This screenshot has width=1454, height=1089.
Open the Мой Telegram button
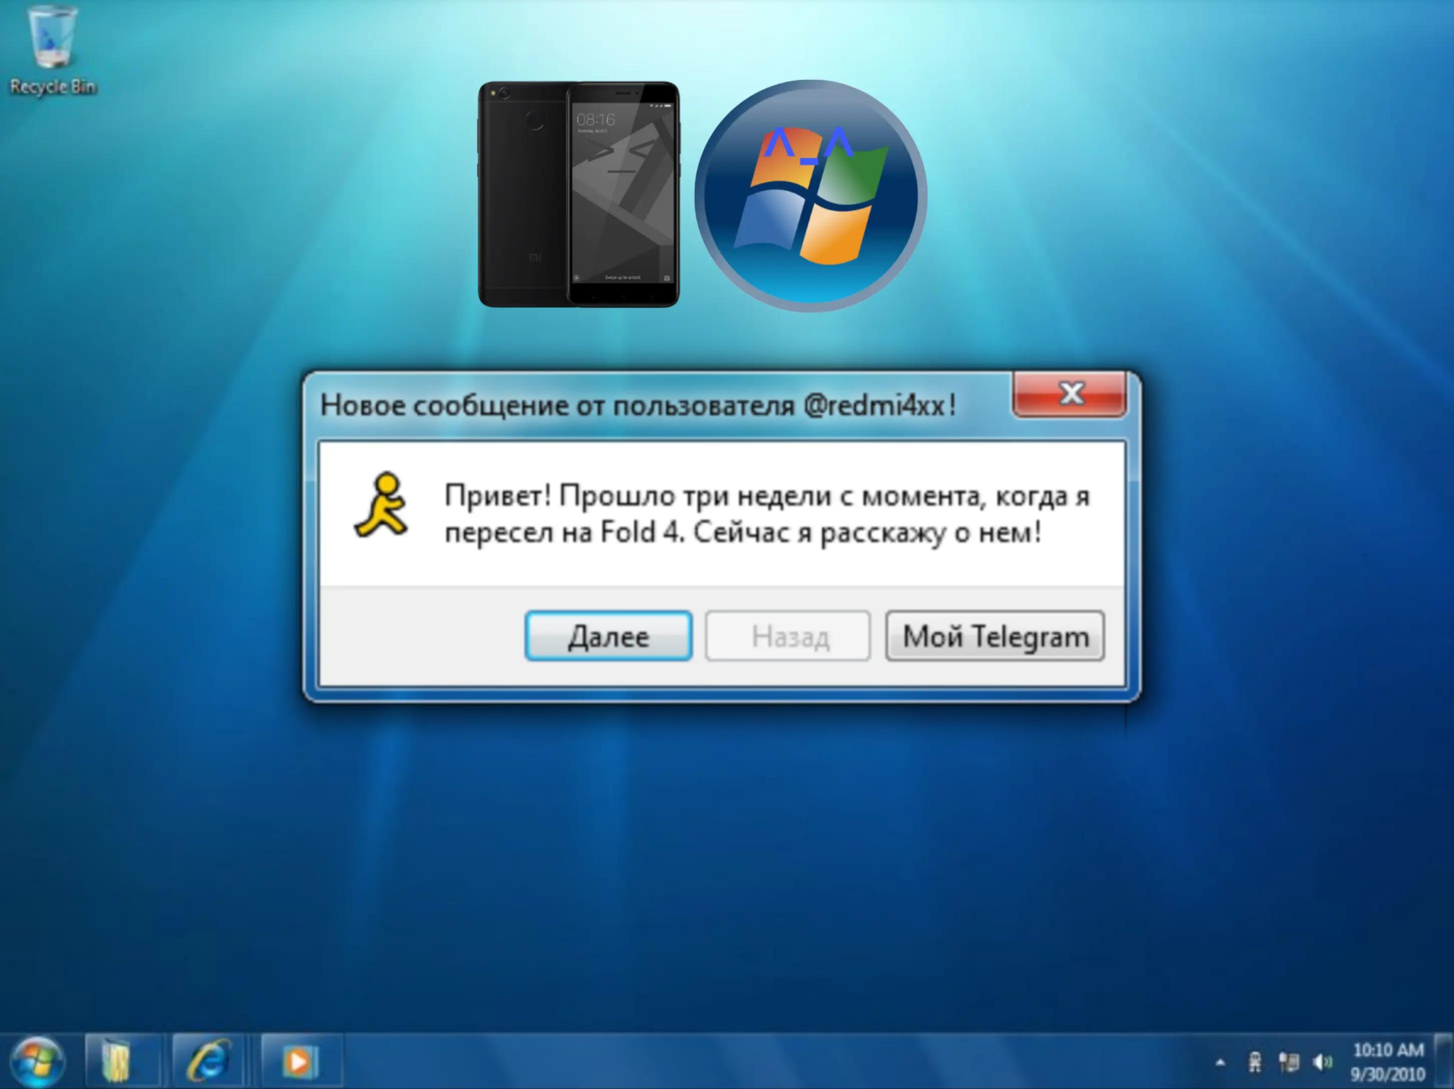[x=994, y=636]
